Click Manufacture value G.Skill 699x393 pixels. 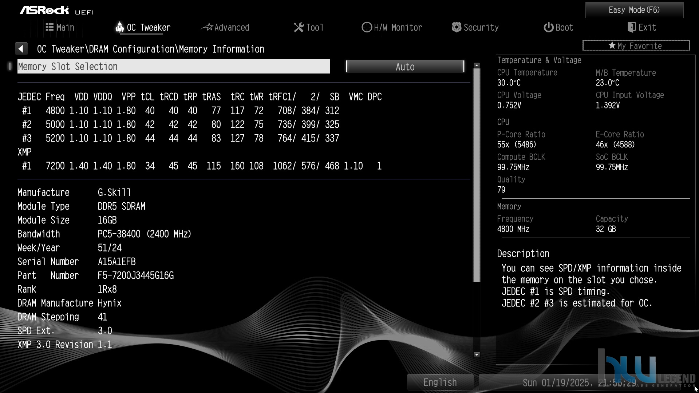click(114, 192)
